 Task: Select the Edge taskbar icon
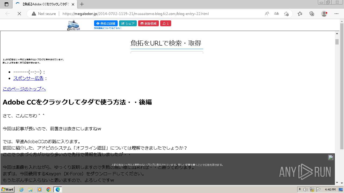58,190
